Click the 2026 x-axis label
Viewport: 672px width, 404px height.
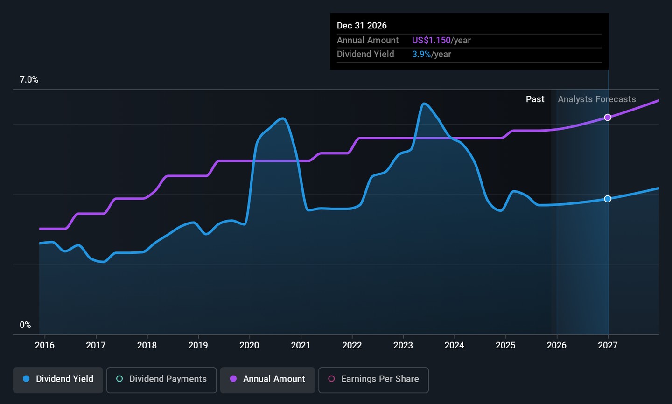(556, 345)
